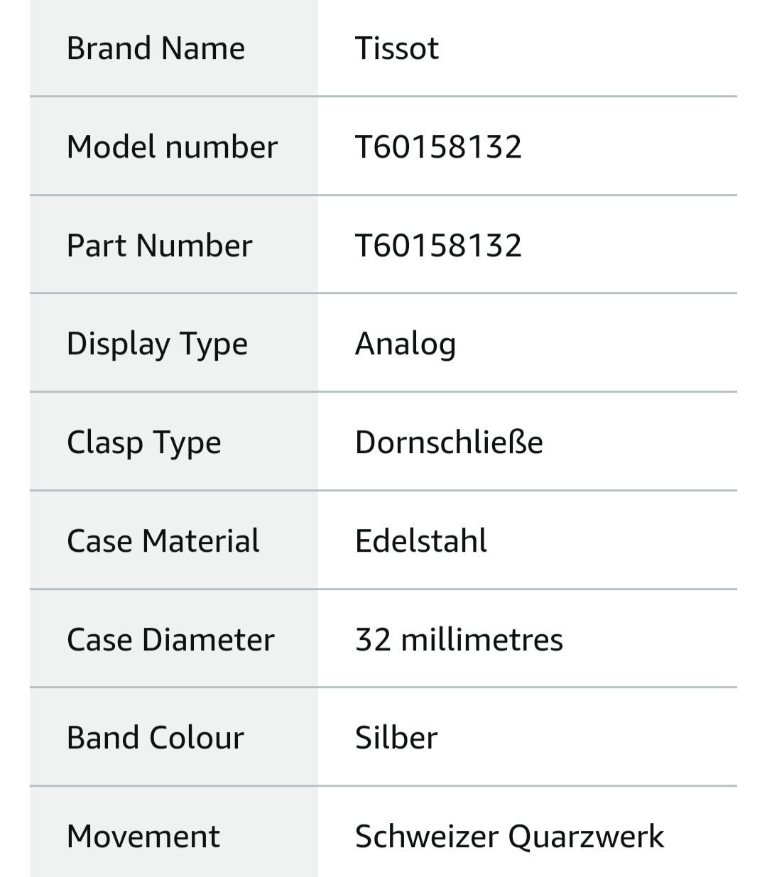Select the Part Number value T60158132
Image resolution: width=767 pixels, height=877 pixels.
point(438,246)
